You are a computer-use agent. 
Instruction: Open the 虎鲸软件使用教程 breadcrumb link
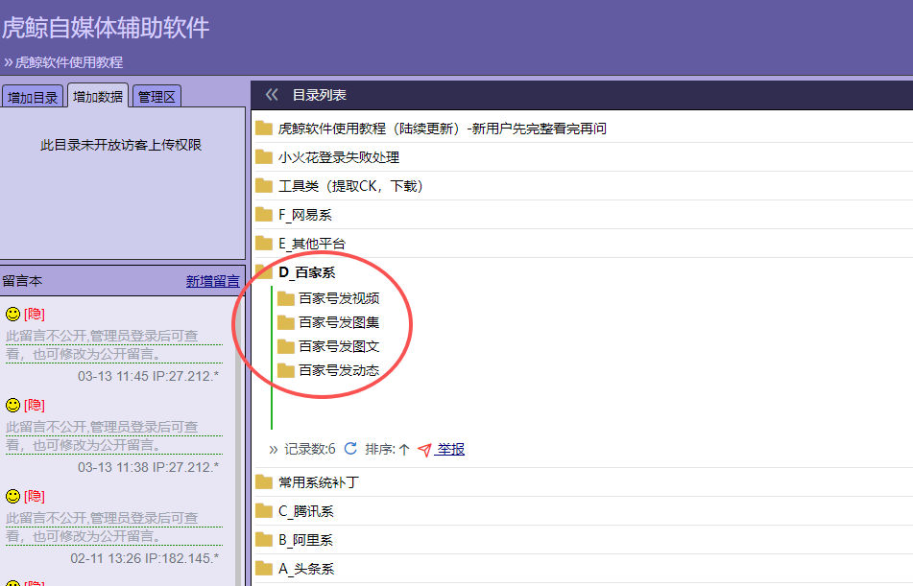click(x=69, y=62)
